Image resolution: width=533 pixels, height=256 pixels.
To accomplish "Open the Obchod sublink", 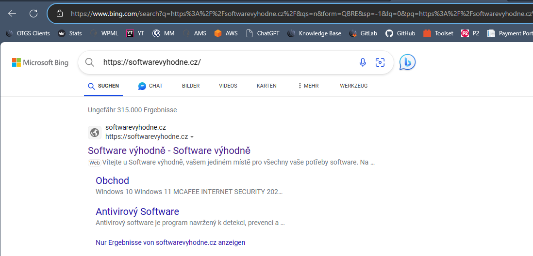I will pyautogui.click(x=112, y=181).
